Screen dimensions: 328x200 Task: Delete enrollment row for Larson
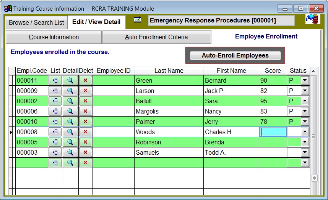tap(86, 91)
